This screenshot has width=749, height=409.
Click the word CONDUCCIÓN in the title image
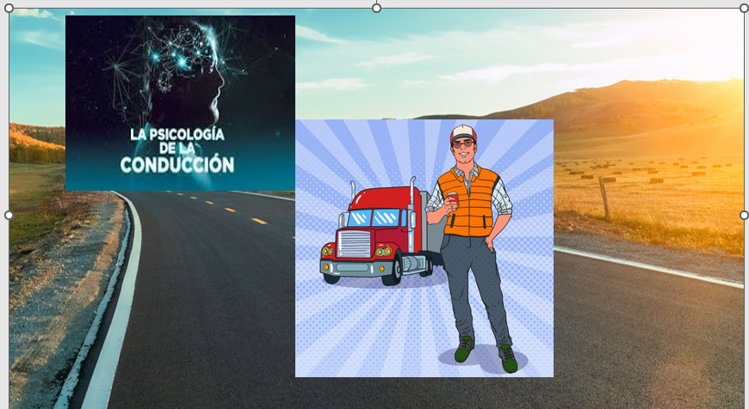tap(176, 164)
